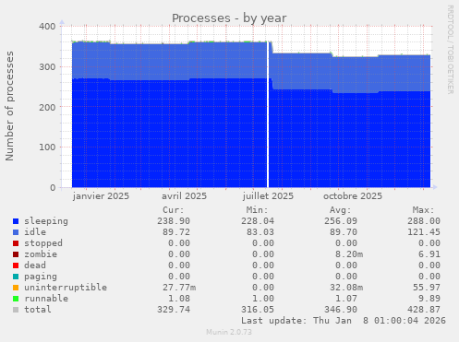Click the zombie average value 8.20m
This screenshot has height=342, width=459.
pyautogui.click(x=349, y=254)
